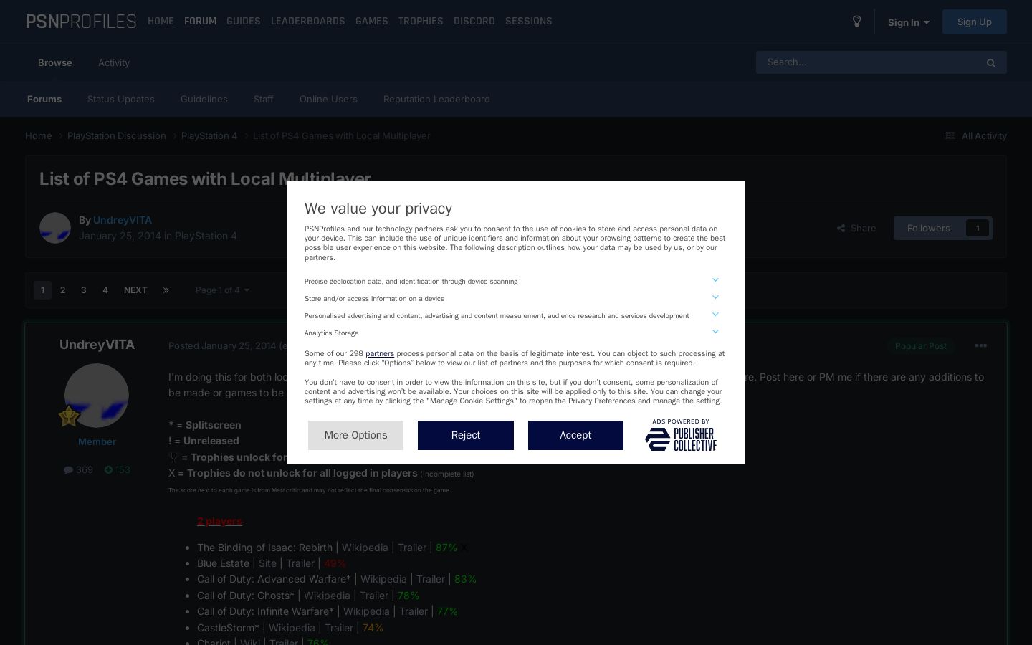Click the Popular Post badge
Viewport: 1032px width, 645px height.
click(x=921, y=345)
